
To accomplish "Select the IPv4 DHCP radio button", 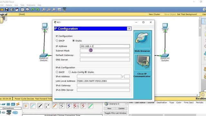I will (x=57, y=41).
